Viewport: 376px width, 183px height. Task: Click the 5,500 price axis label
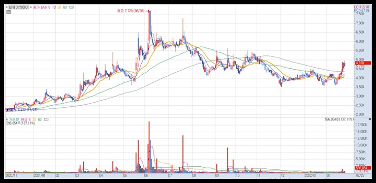[360, 50]
